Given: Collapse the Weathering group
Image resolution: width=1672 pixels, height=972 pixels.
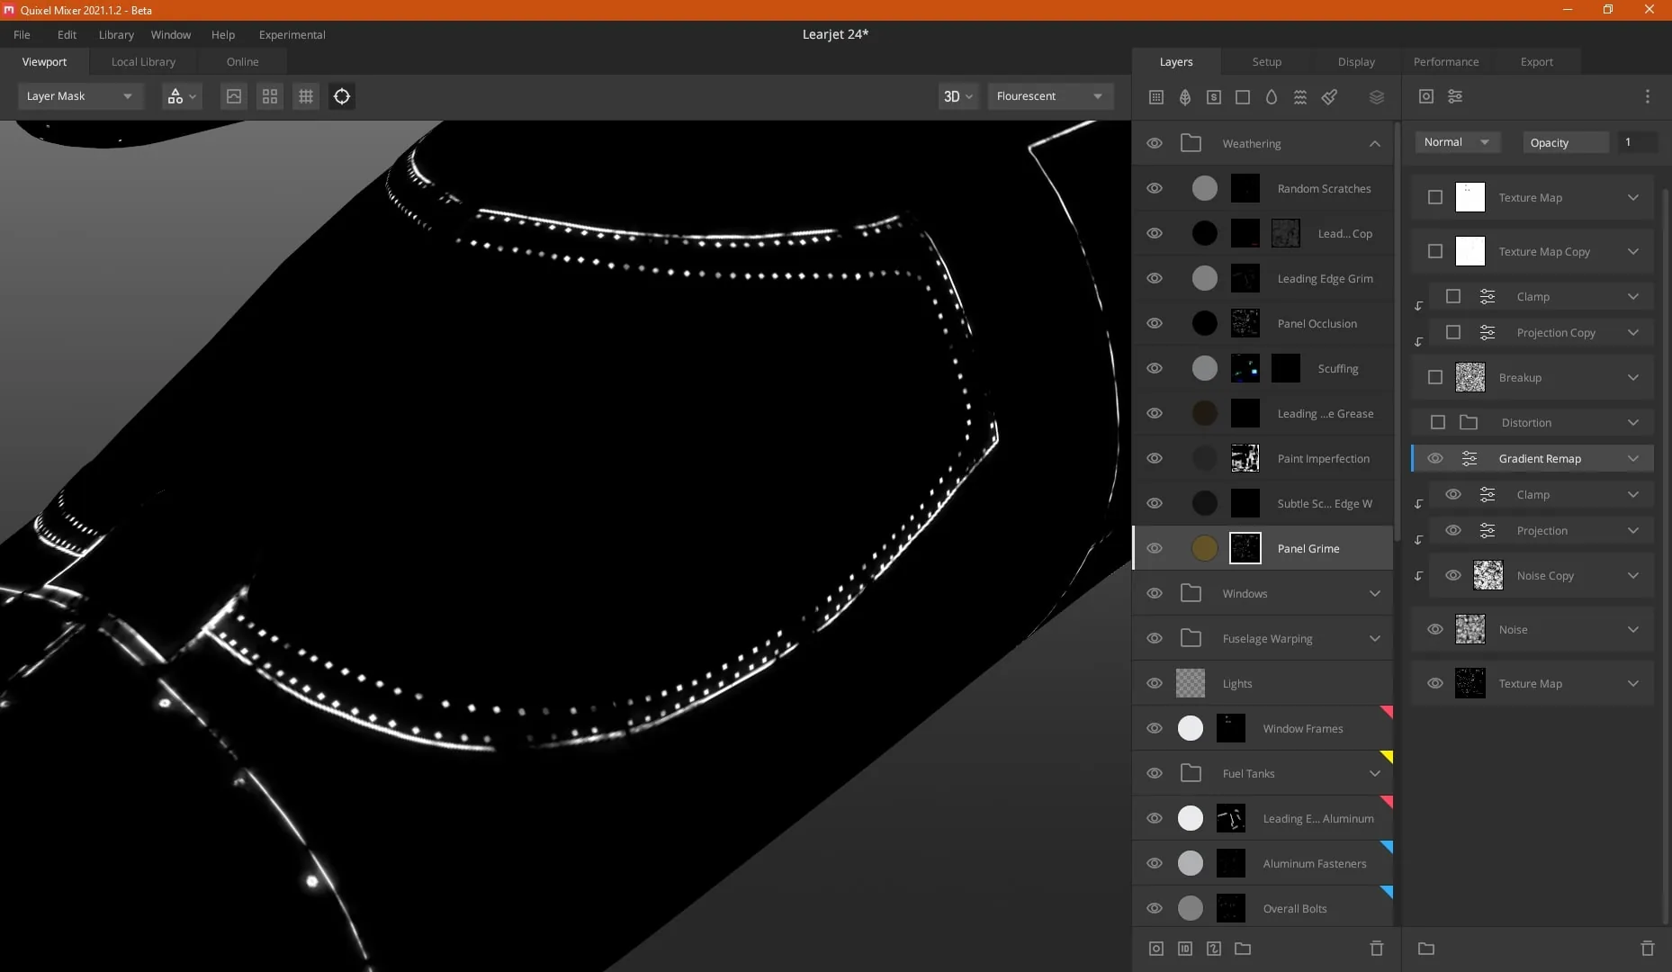Looking at the screenshot, I should pos(1375,144).
